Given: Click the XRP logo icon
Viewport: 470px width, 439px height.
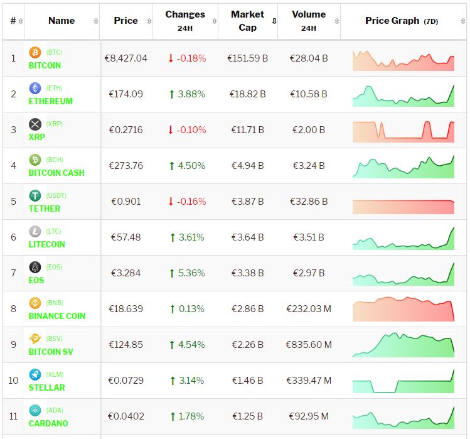Looking at the screenshot, I should [x=35, y=124].
